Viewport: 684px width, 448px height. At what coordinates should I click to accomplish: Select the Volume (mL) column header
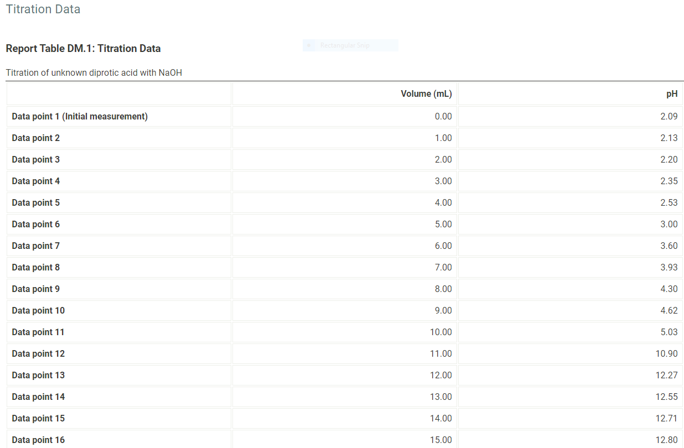[x=426, y=93]
